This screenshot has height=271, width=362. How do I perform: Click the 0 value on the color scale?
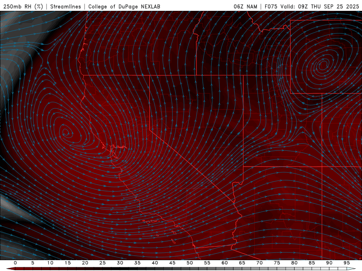[15, 263]
